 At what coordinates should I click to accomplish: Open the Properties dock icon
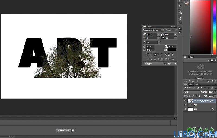(x=180, y=6)
